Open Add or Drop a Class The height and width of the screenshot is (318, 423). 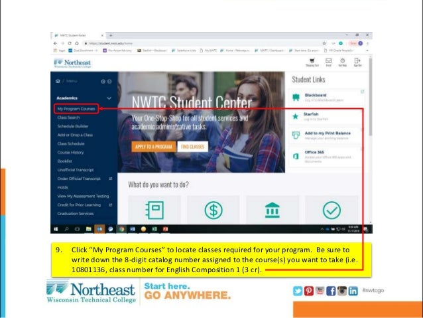[75, 135]
